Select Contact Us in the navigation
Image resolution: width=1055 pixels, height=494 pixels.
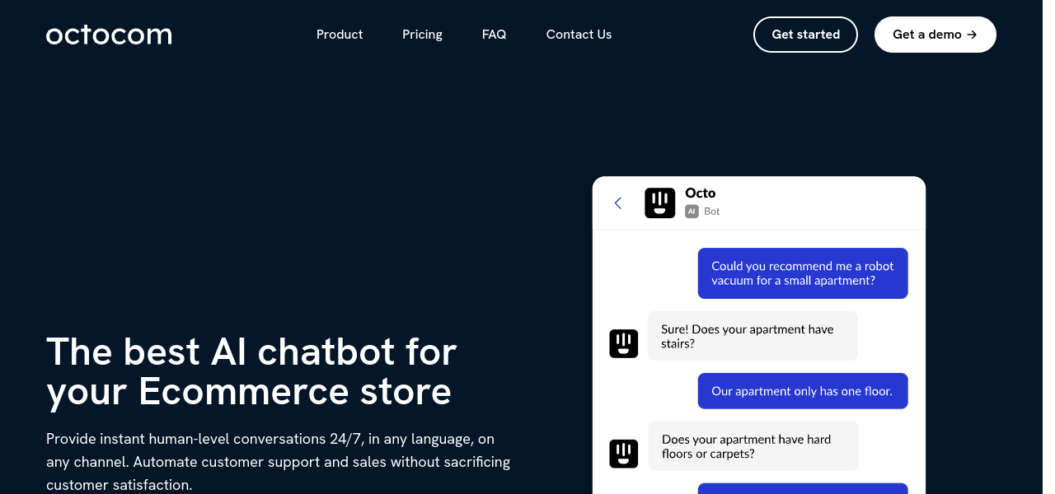pos(579,35)
